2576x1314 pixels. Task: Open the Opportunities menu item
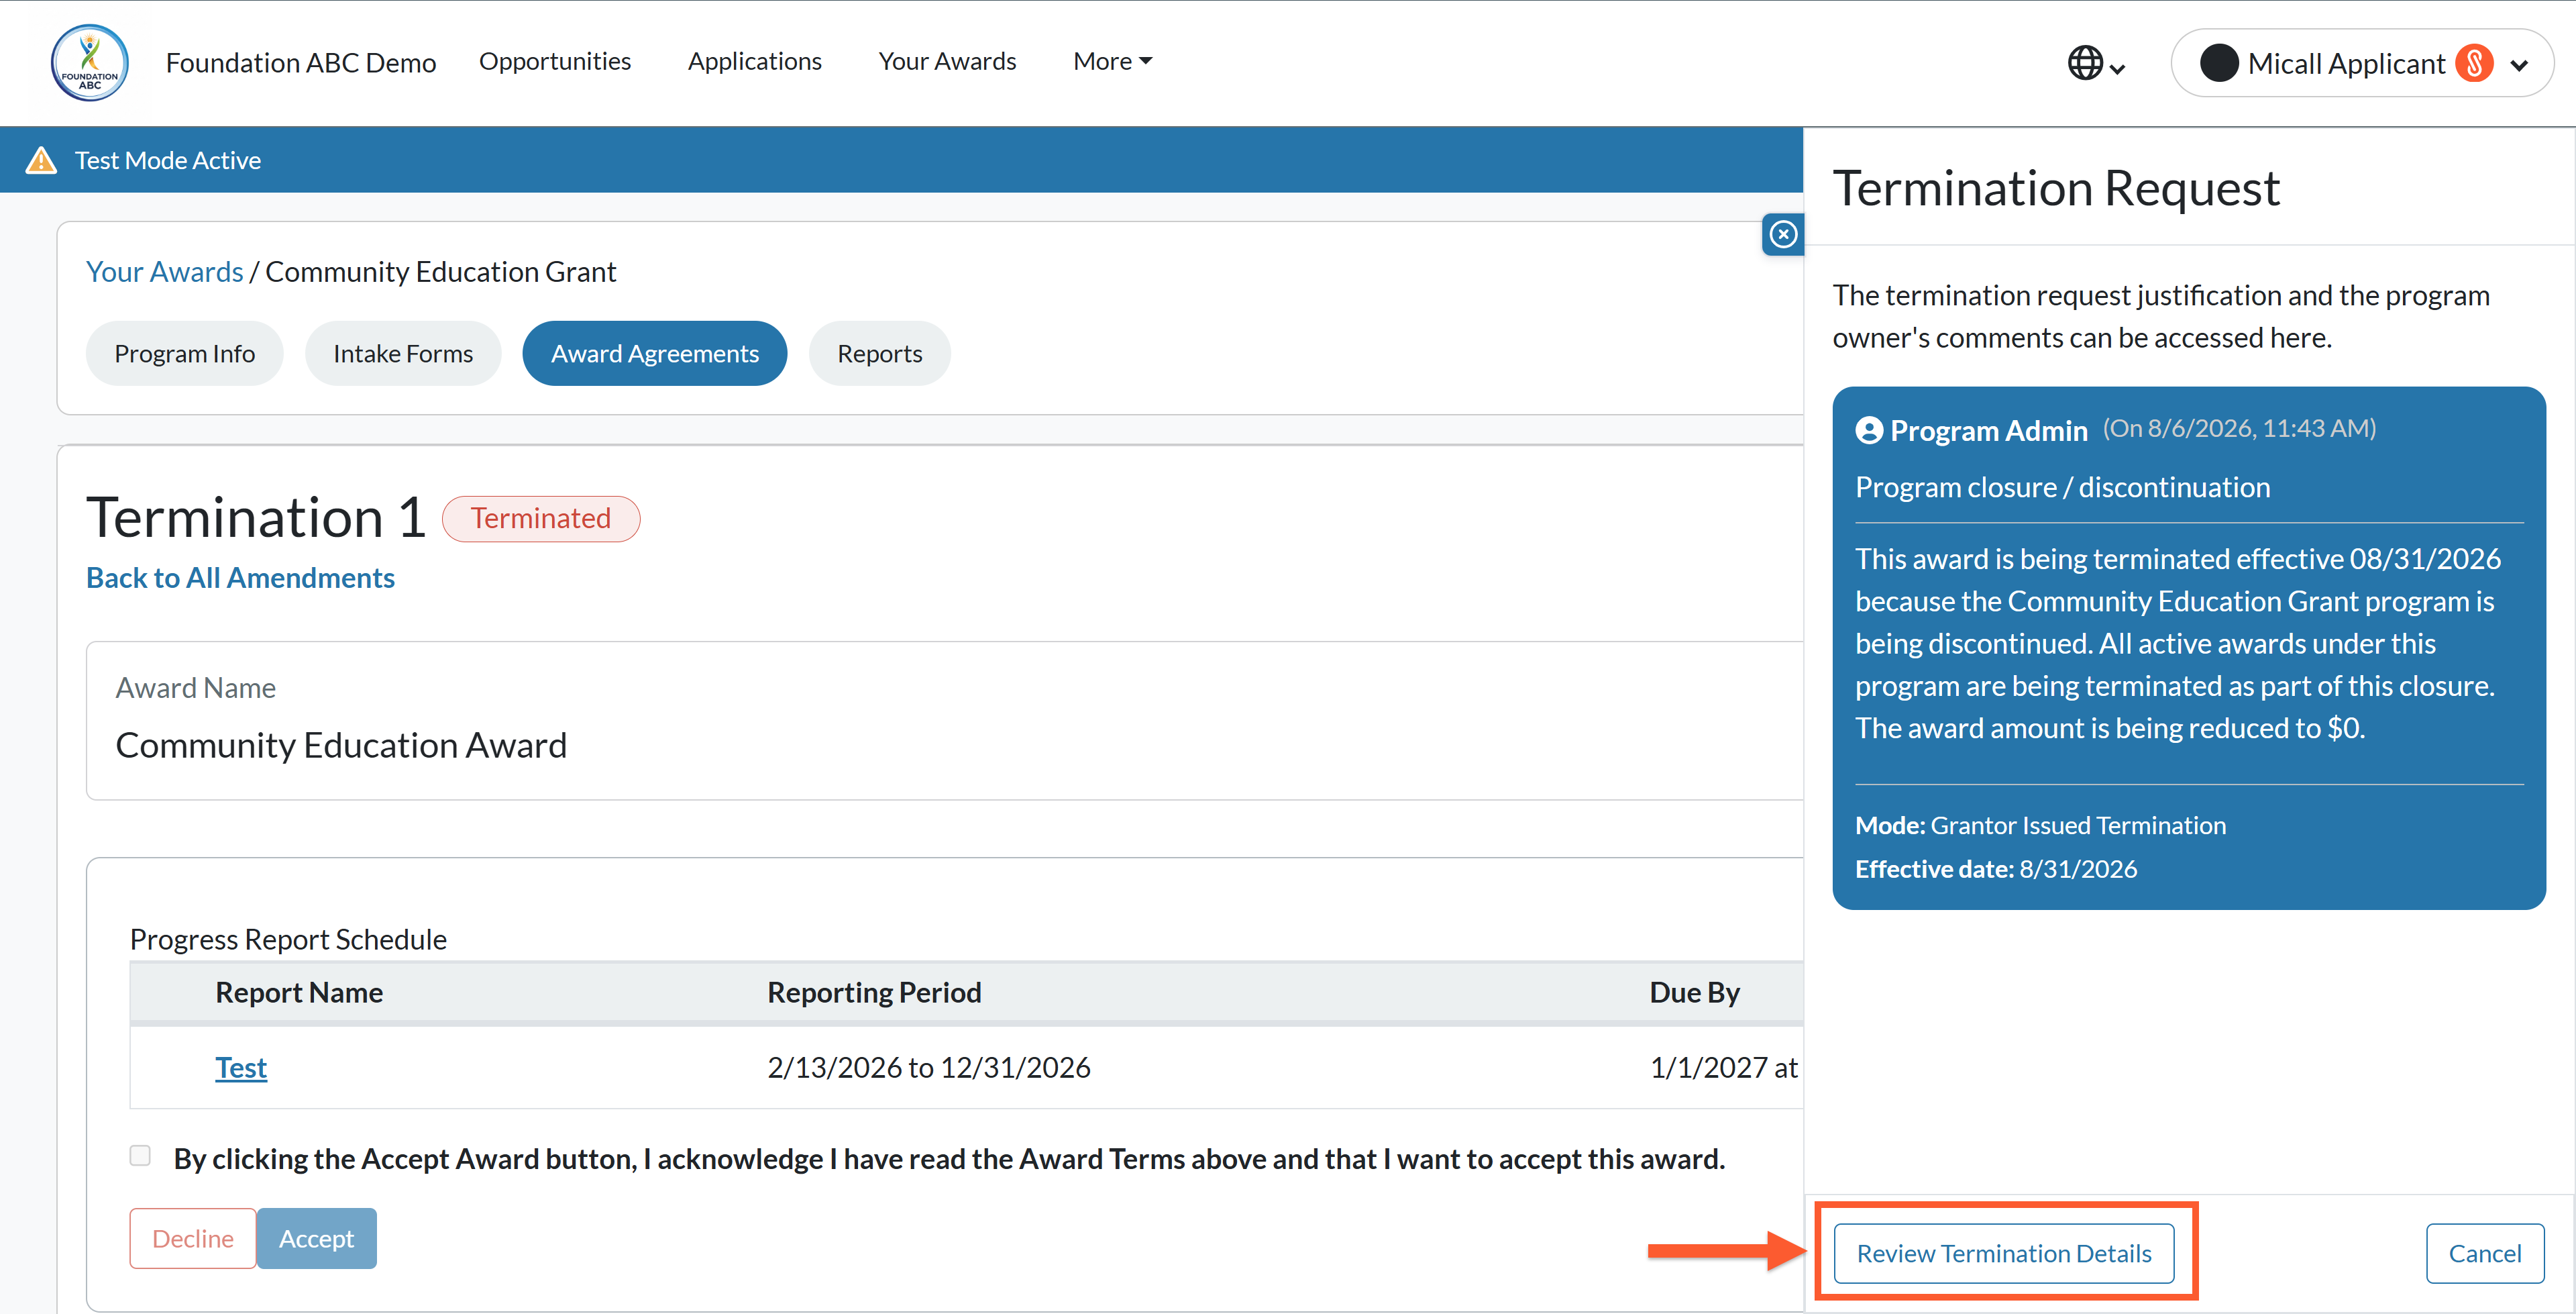coord(555,61)
